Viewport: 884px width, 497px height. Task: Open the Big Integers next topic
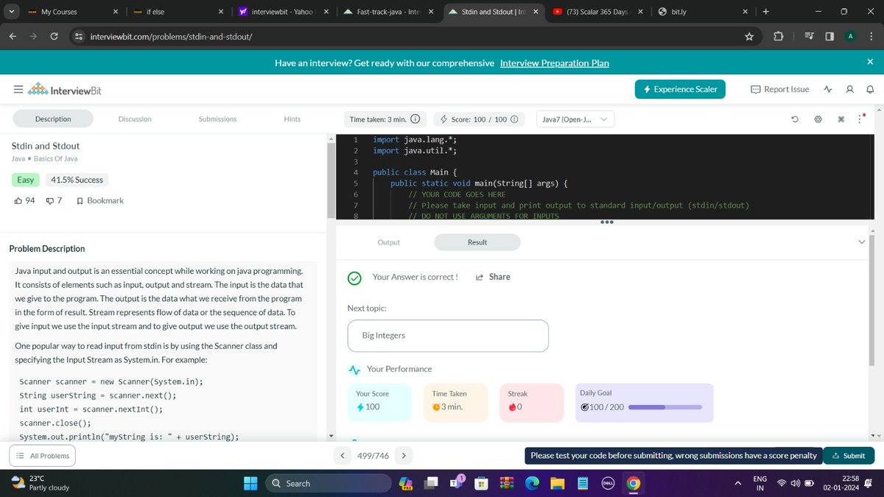448,335
